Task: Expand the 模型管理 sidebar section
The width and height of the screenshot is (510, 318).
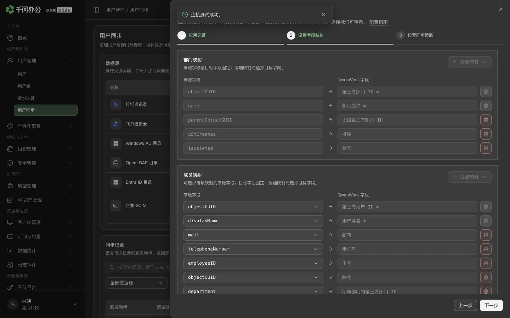Action: coord(70,185)
